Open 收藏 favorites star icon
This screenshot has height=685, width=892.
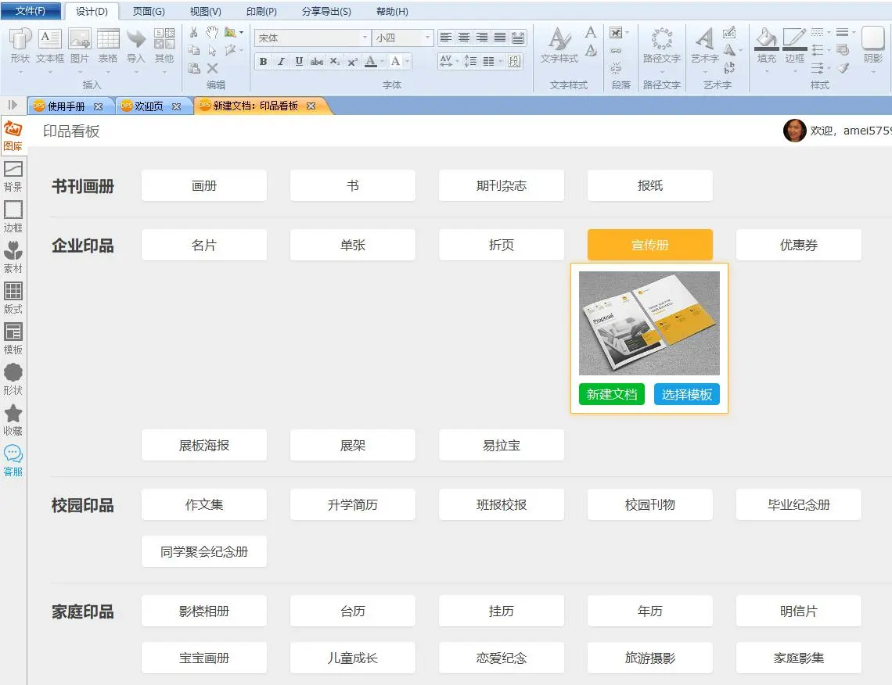click(13, 420)
